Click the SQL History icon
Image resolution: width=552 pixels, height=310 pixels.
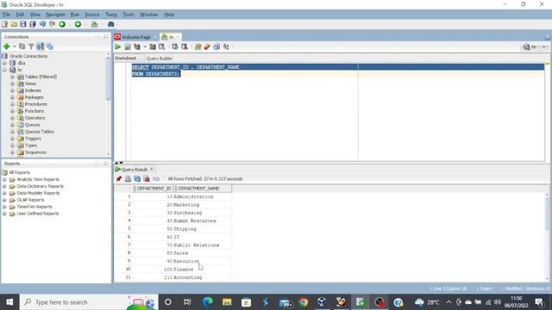click(x=216, y=46)
